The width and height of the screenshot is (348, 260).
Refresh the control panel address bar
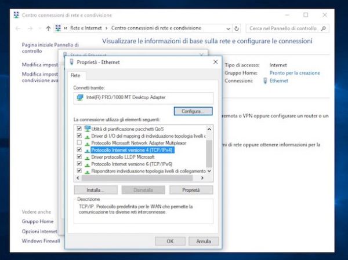(x=237, y=28)
